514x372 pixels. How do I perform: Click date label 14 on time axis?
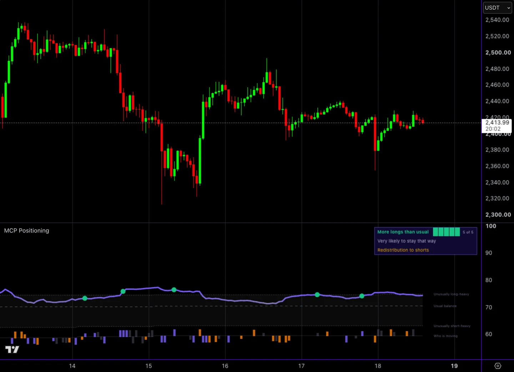[x=72, y=366]
